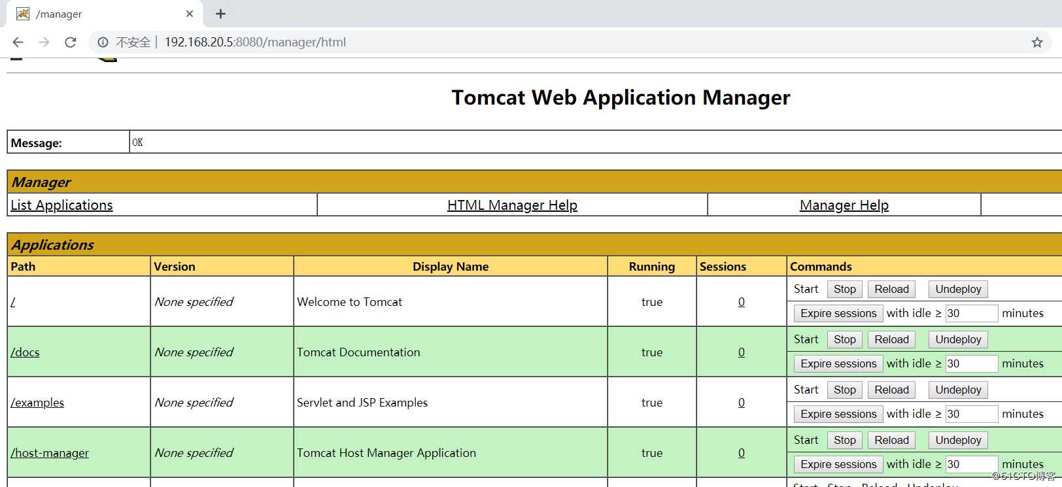Reload the page with the refresh icon
Viewport: 1062px width, 487px height.
point(71,42)
